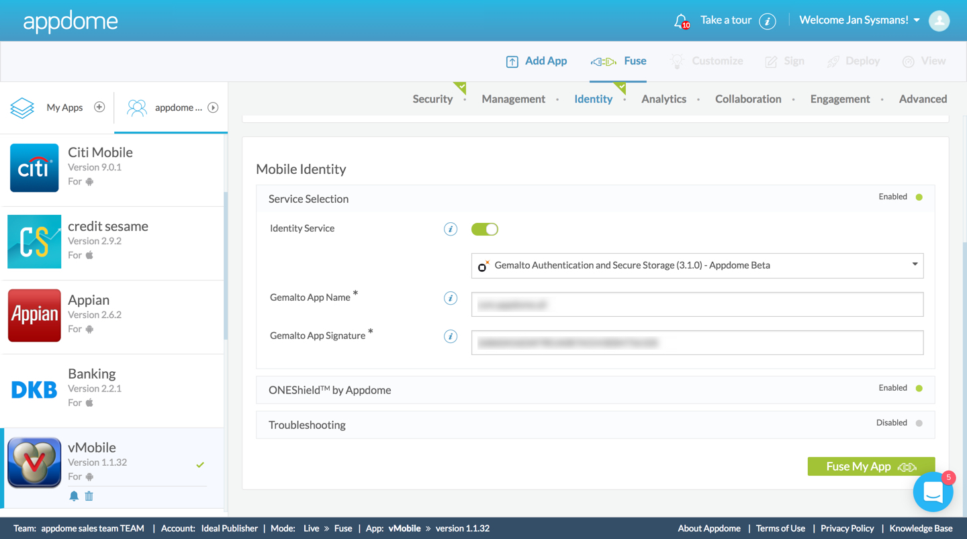Click the Live mode breadcrumb text

[311, 528]
